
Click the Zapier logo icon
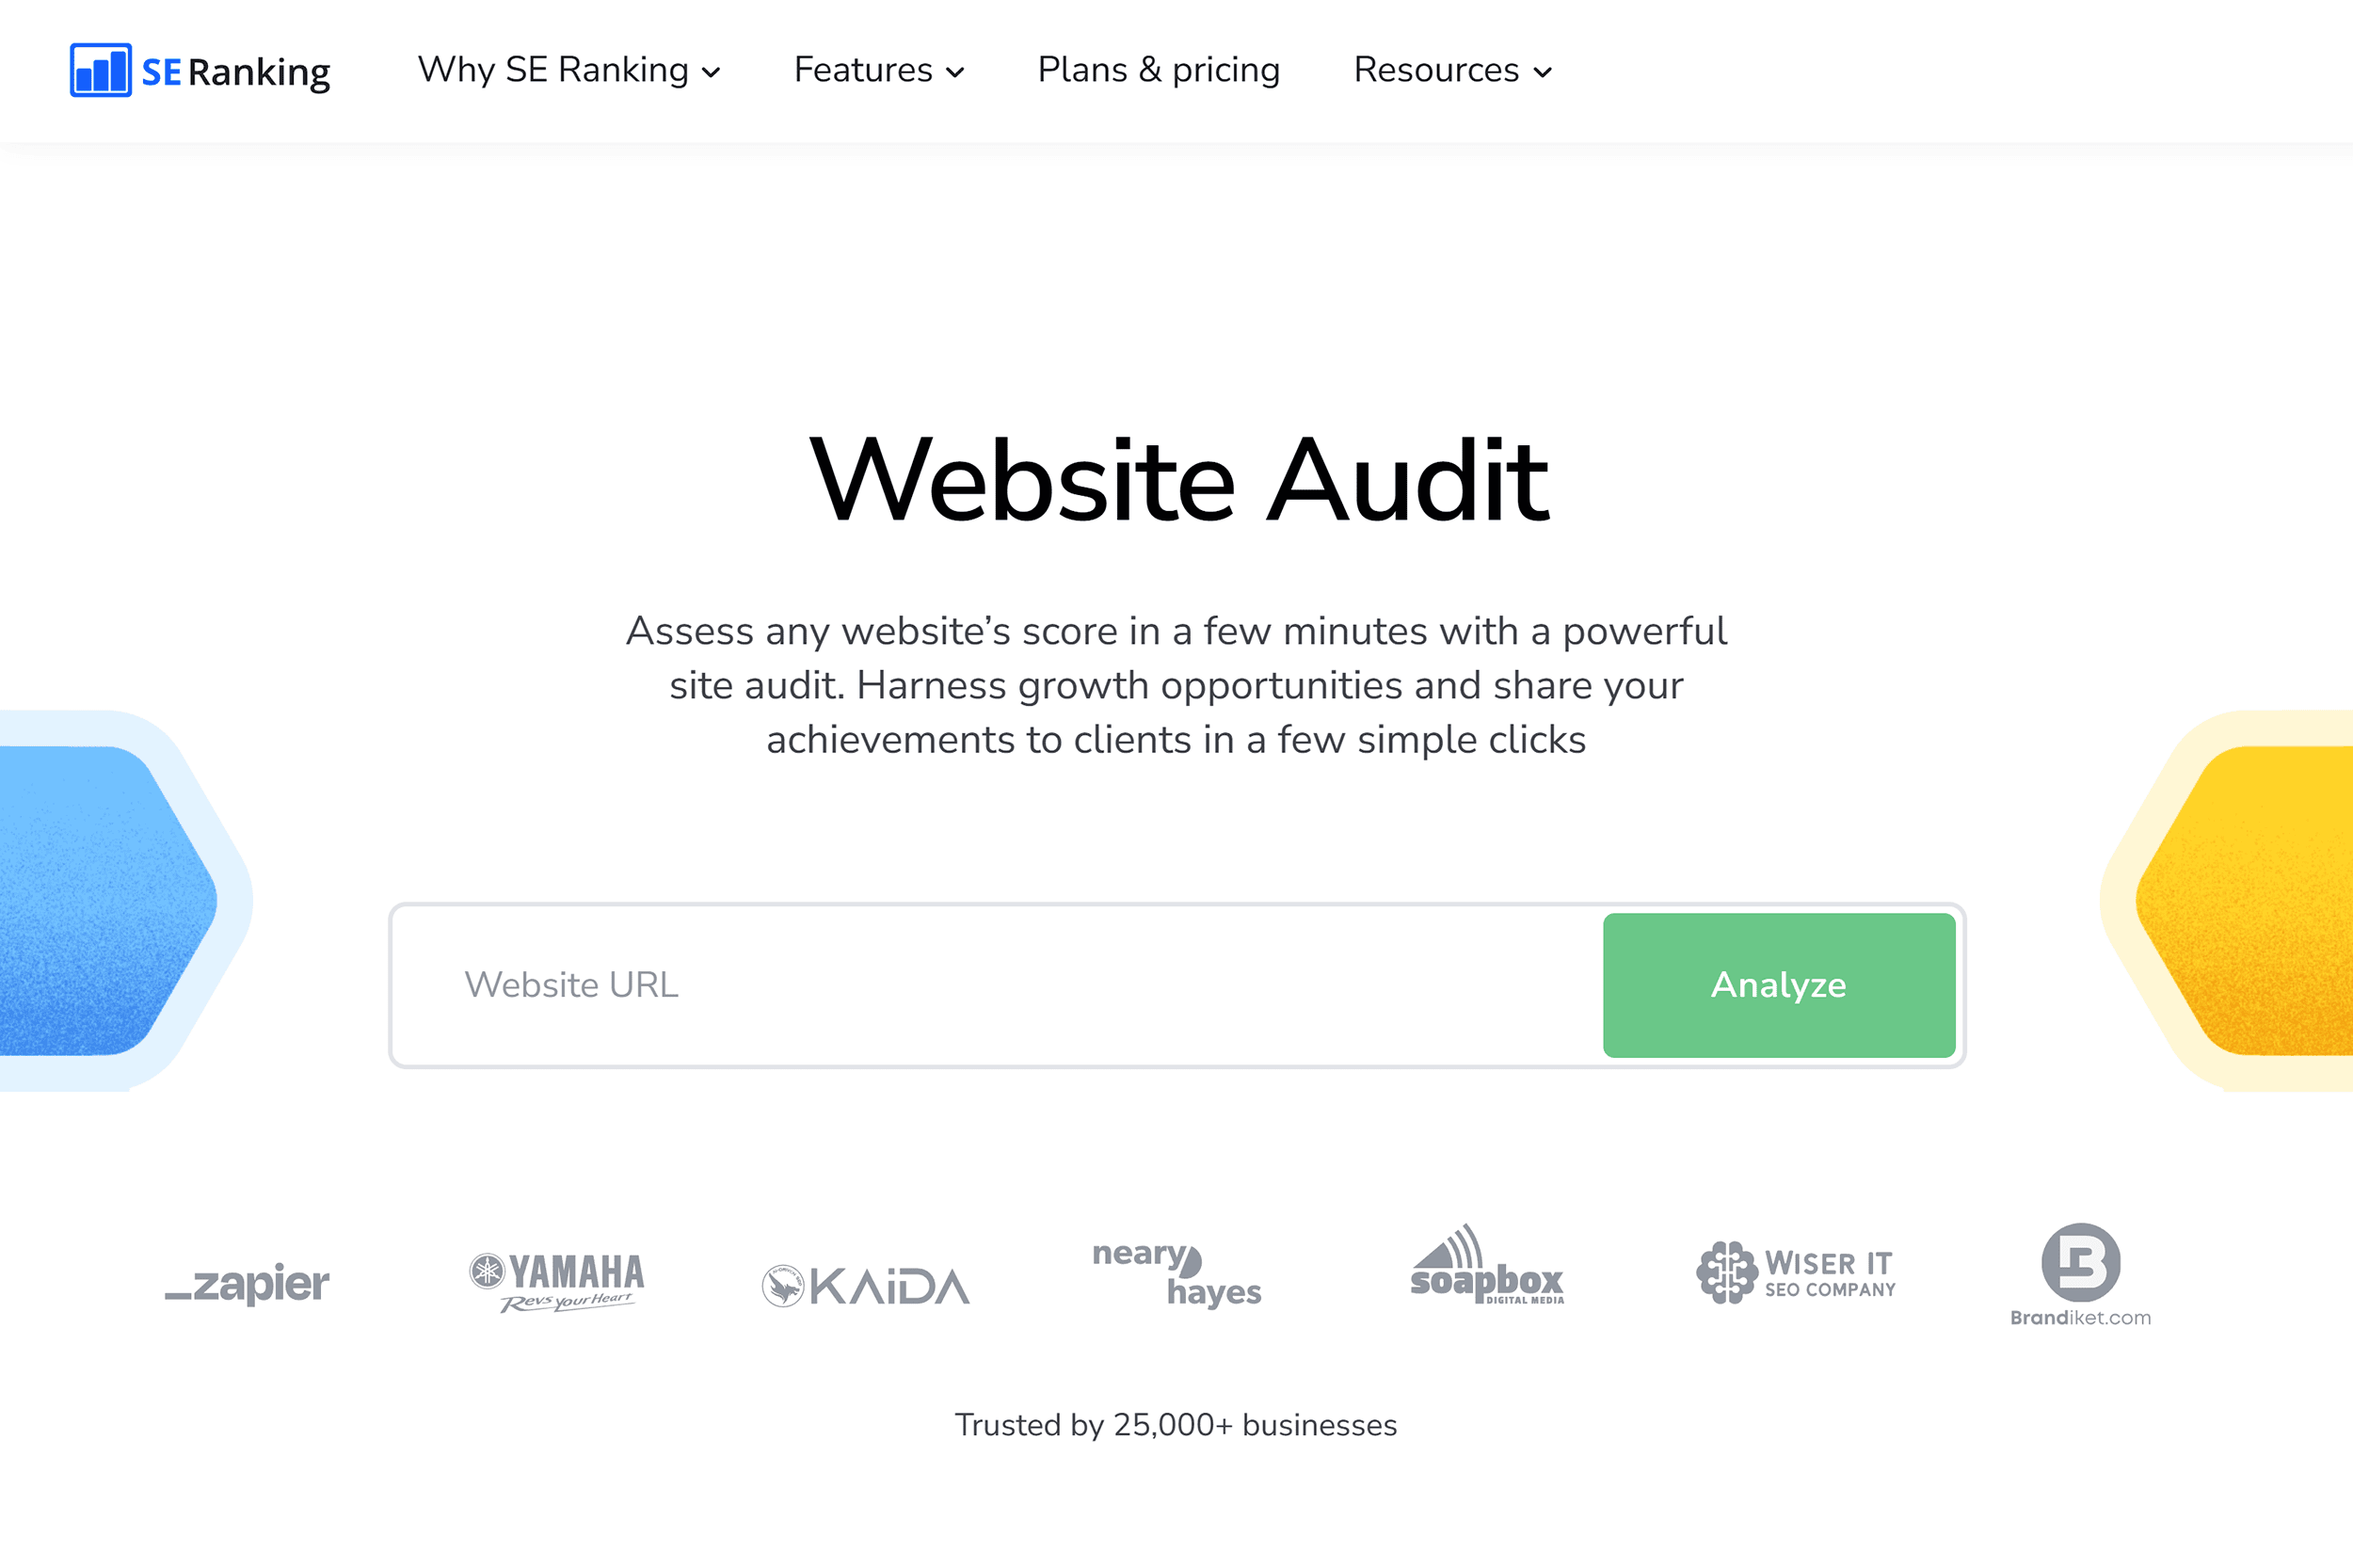click(x=248, y=1279)
